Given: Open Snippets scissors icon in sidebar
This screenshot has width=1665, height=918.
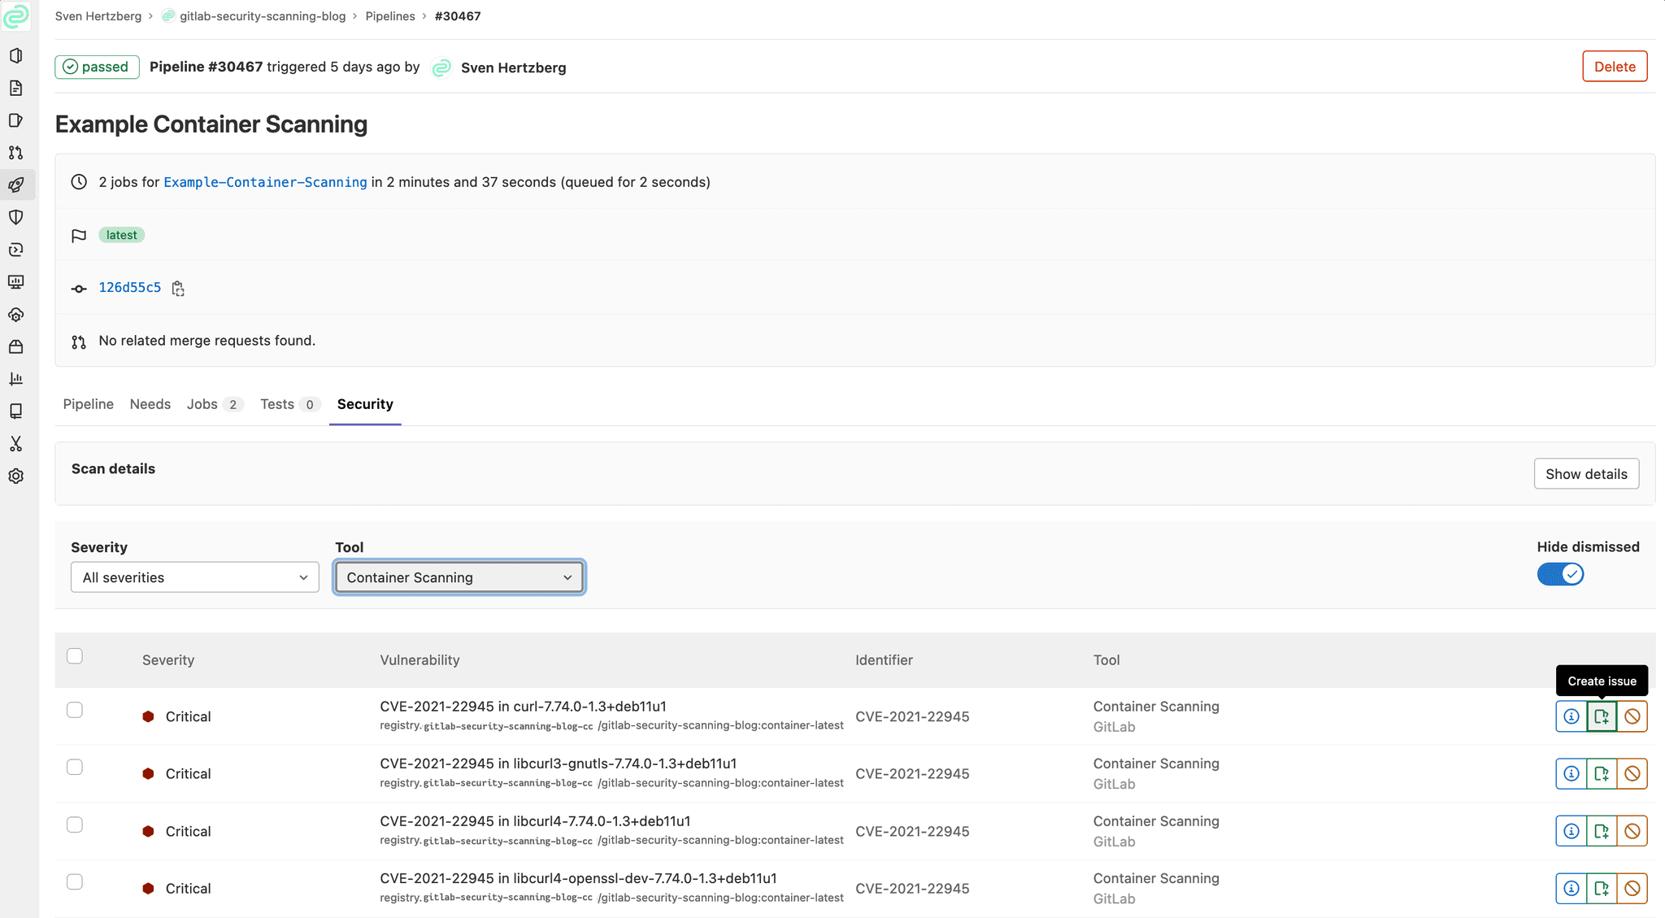Looking at the screenshot, I should (x=15, y=444).
